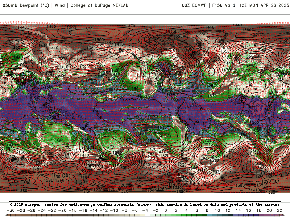Click the -10 legend value
The height and width of the screenshot is (217, 290).
pos(114,210)
